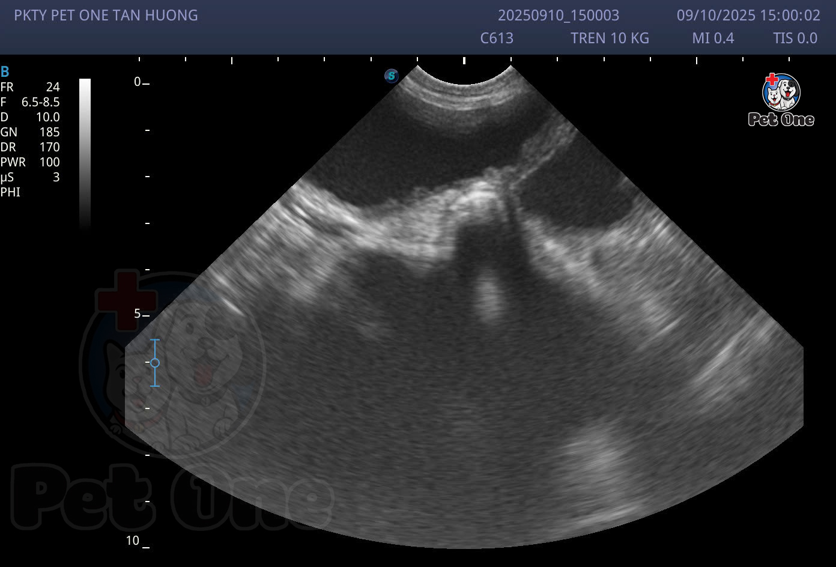Image resolution: width=836 pixels, height=567 pixels.
Task: Select the F 6.5-8.5 frequency setting
Action: point(30,102)
